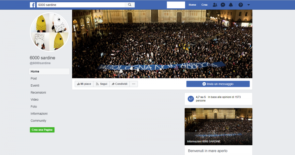This screenshot has height=155, width=295.
Task: Open the notifications bell icon
Action: [231, 5]
